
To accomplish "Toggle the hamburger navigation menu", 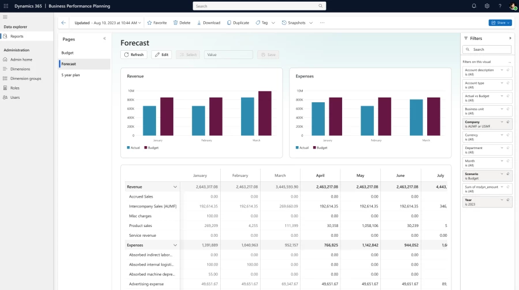I will pyautogui.click(x=5, y=17).
